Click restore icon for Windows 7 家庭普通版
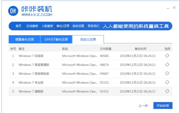The height and width of the screenshot is (113, 179). coord(167,65)
